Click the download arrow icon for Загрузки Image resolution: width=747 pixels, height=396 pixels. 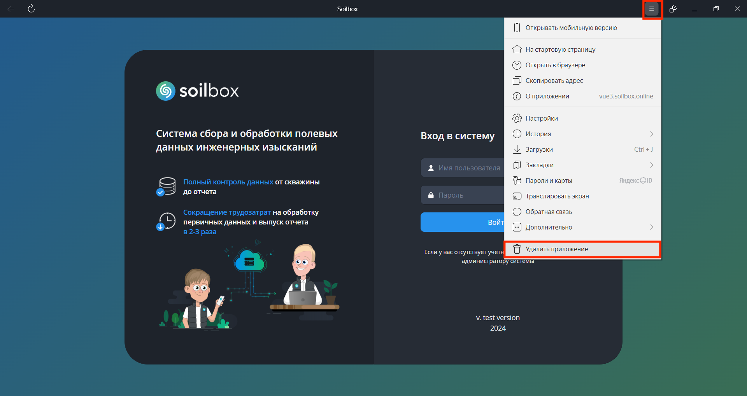click(517, 149)
